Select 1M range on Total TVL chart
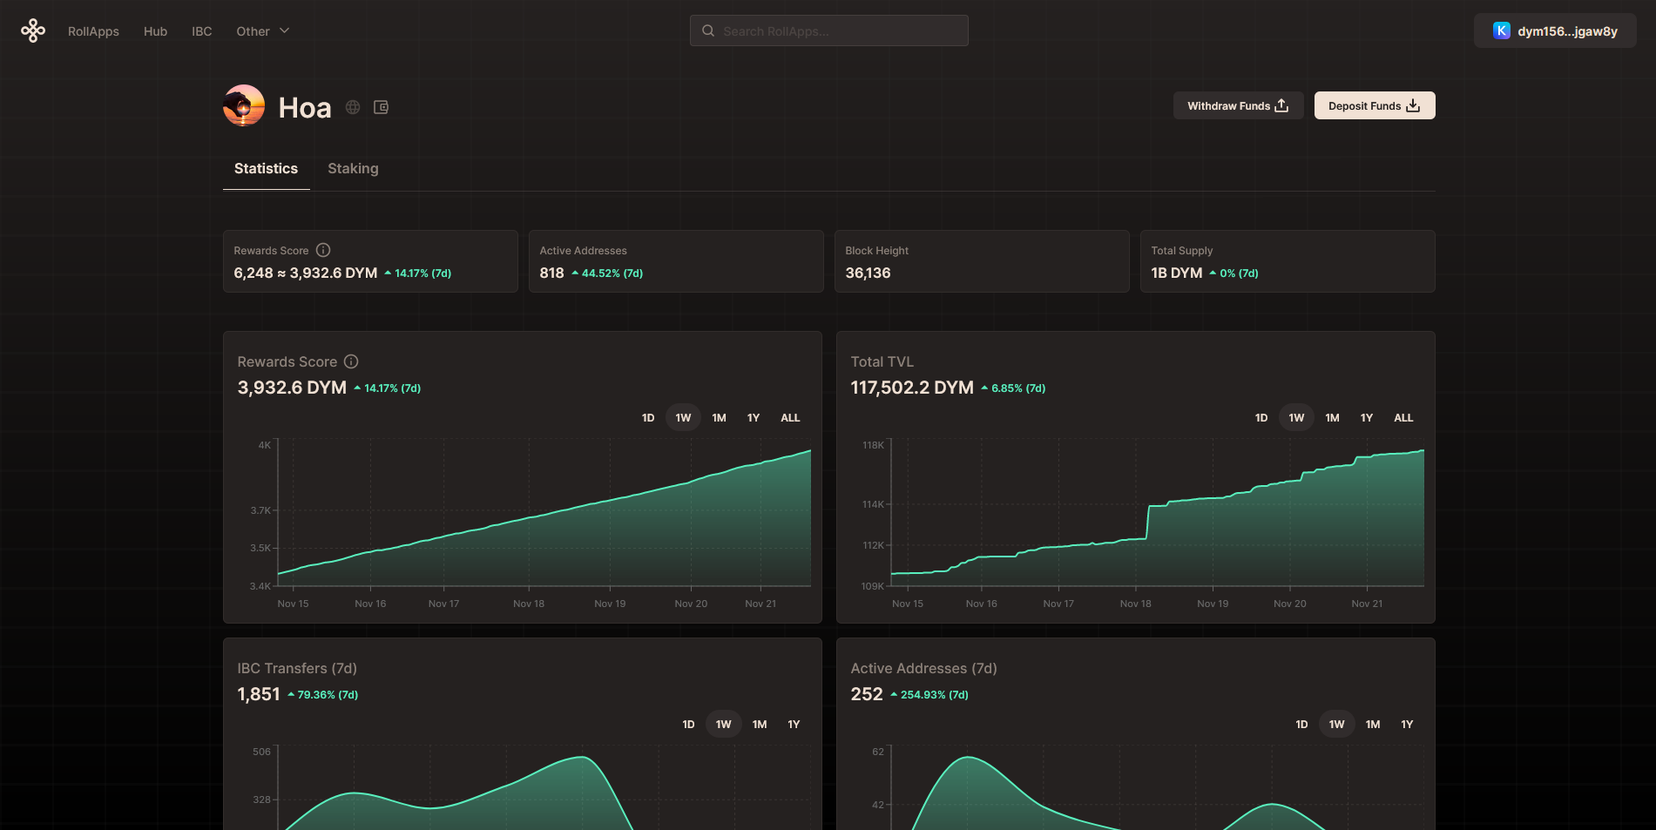1656x830 pixels. 1332,418
